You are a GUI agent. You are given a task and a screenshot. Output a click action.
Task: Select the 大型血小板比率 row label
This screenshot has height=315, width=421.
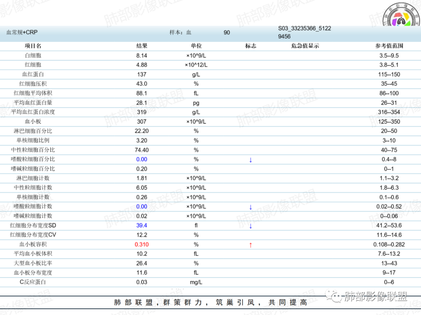(x=33, y=263)
